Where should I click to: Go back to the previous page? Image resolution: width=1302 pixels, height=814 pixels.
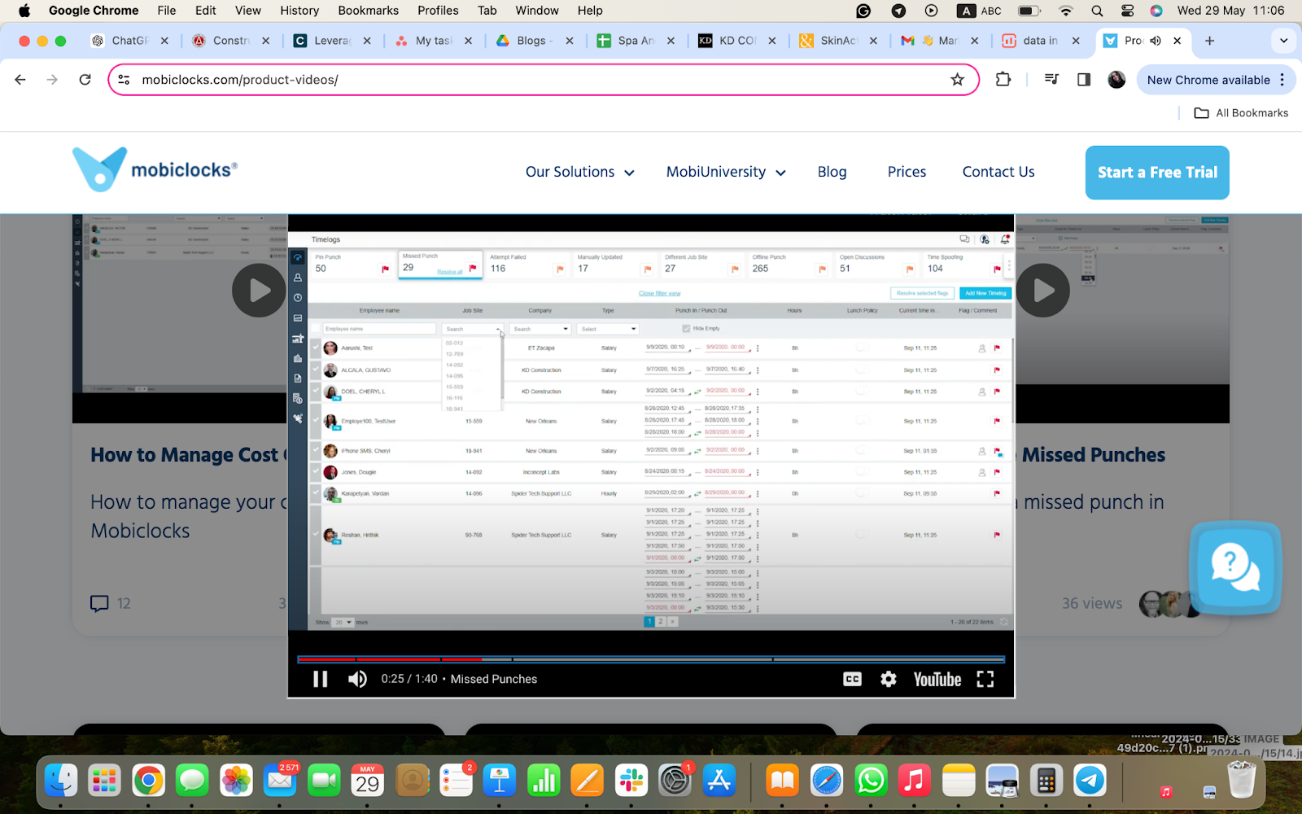(x=20, y=80)
